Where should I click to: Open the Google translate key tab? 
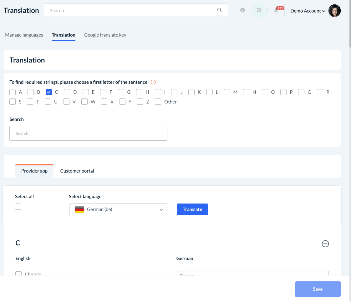(105, 35)
